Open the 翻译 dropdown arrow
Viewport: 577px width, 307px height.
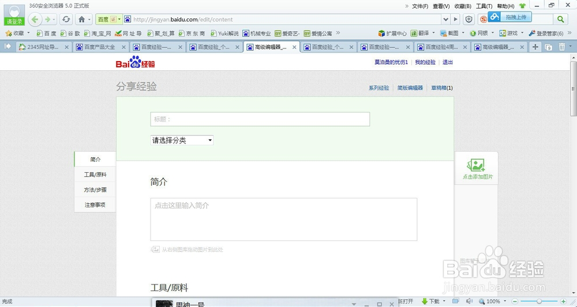[x=433, y=33]
